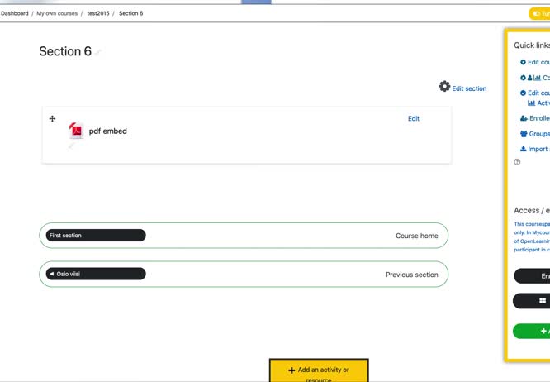Click the gear icon on the first Quick links row

(x=523, y=62)
